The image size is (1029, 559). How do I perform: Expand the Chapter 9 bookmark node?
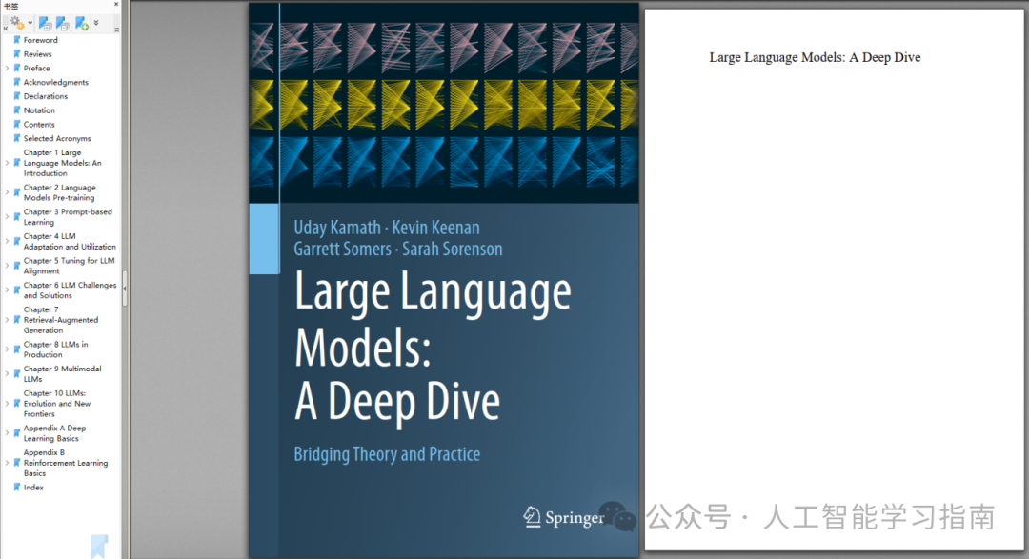tap(8, 373)
